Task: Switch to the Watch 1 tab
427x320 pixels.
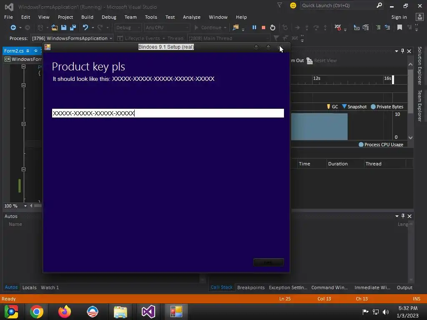Action: [x=50, y=287]
